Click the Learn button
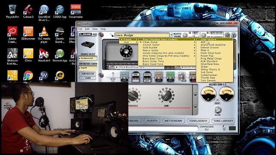This screenshot has height=155, width=276. click(x=88, y=78)
